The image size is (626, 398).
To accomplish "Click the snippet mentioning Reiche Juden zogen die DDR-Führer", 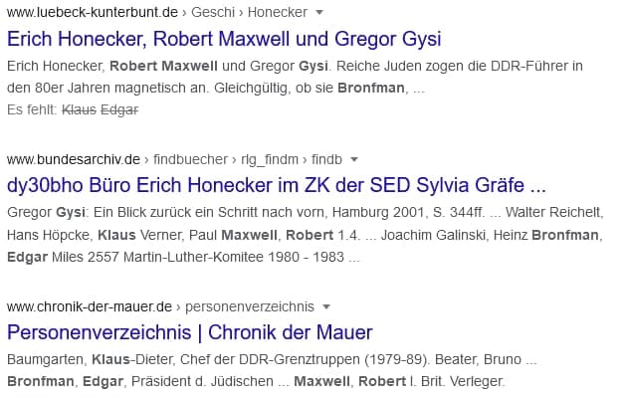I will coord(295,77).
